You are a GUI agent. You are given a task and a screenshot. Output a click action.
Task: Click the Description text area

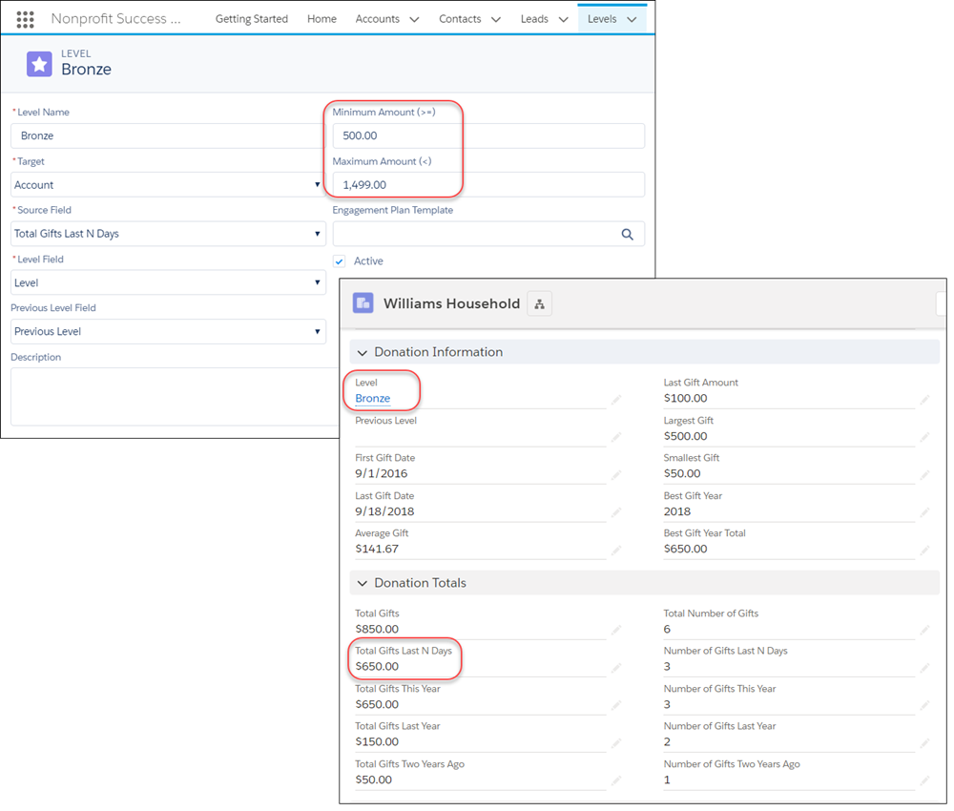point(175,397)
